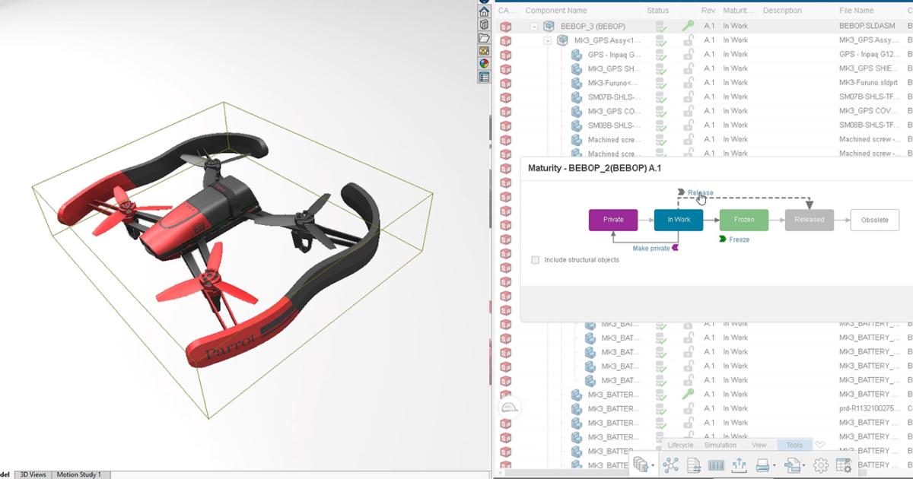This screenshot has width=913, height=479.
Task: Click the green key lock icon in BEBOP_3 row
Action: [688, 26]
